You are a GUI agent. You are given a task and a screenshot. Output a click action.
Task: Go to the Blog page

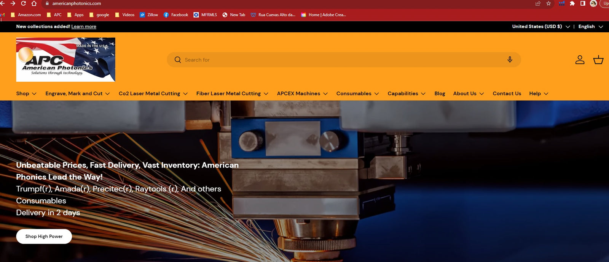(440, 93)
